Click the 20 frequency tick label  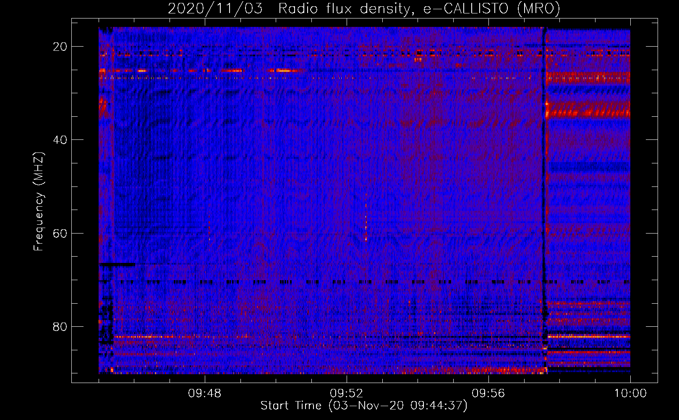(60, 47)
